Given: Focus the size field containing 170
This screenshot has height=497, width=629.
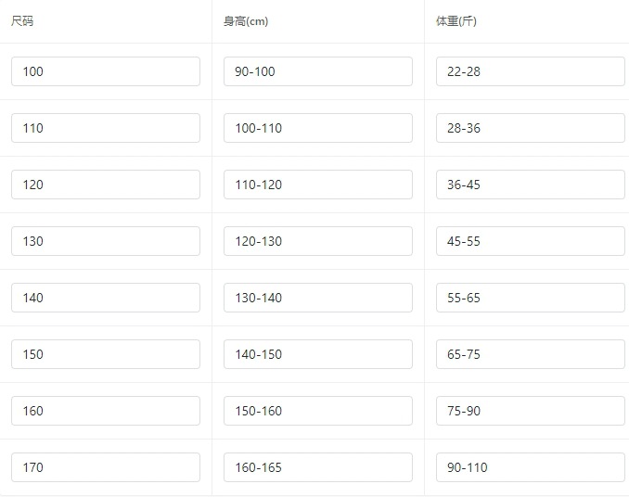Looking at the screenshot, I should tap(106, 467).
